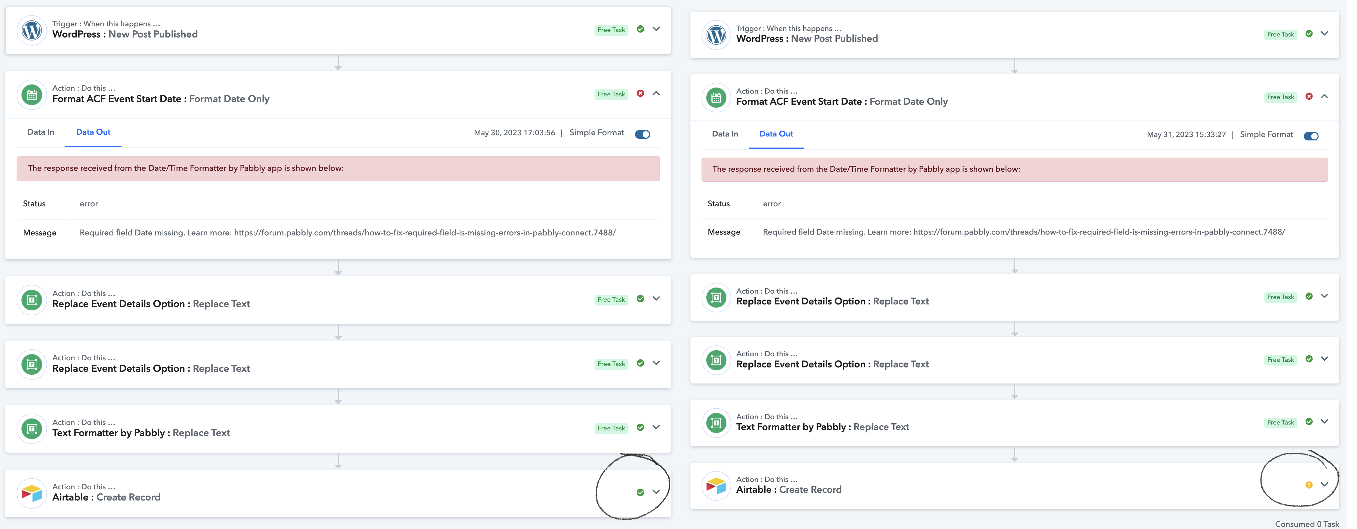Click green success icon on right WordPress trigger

click(1309, 34)
